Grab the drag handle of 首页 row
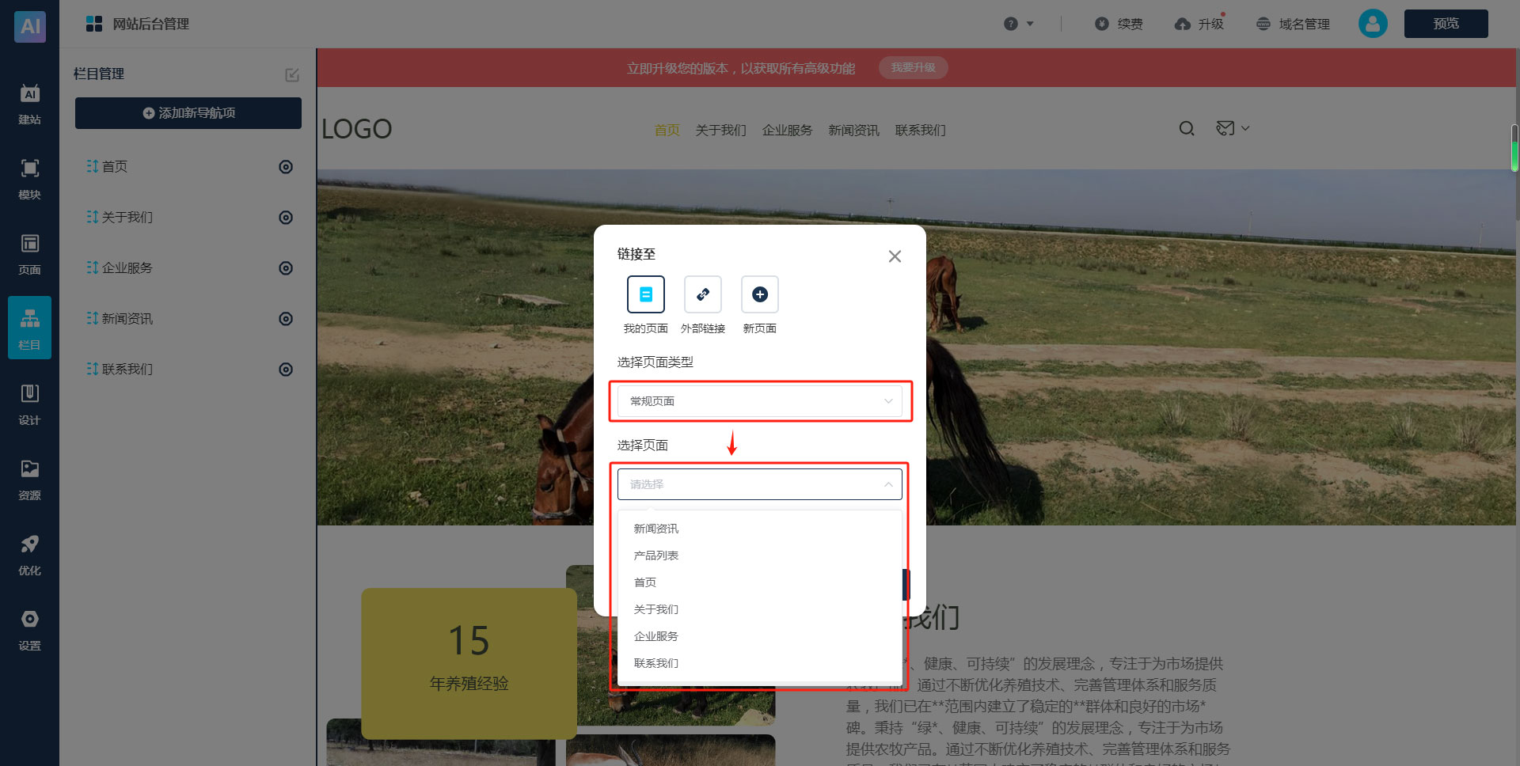 93,166
